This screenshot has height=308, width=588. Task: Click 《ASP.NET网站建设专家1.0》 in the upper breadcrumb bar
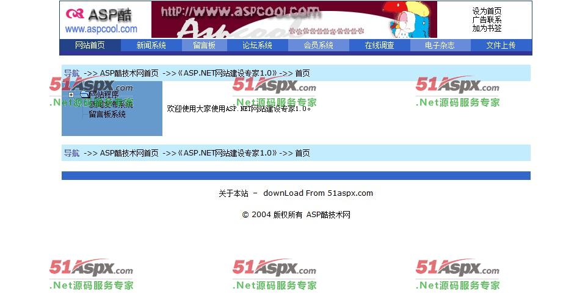tap(228, 73)
